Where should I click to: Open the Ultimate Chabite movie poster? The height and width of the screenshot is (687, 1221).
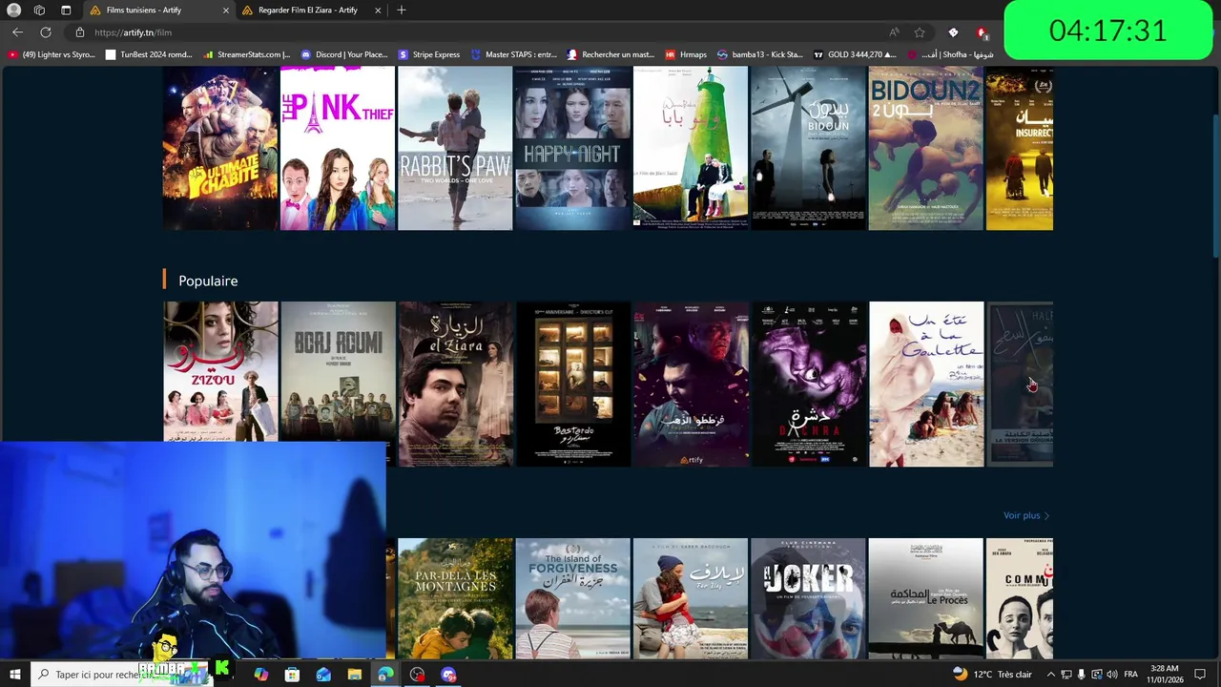click(220, 148)
